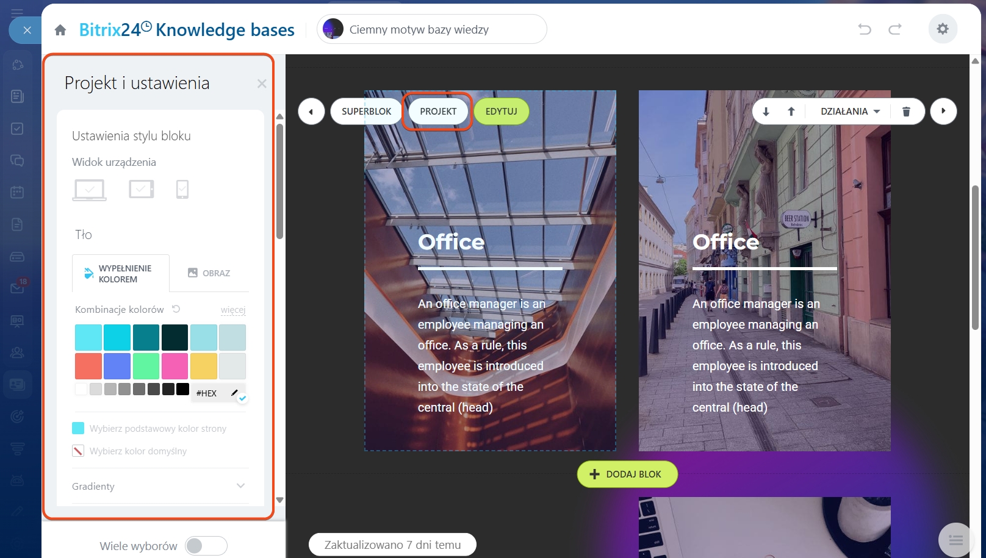Click the Tło section label

pos(84,235)
